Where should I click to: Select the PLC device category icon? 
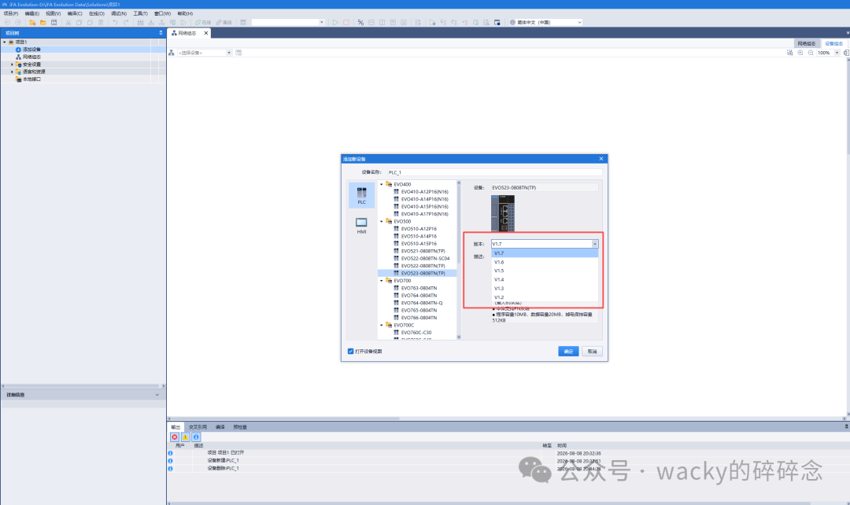361,195
